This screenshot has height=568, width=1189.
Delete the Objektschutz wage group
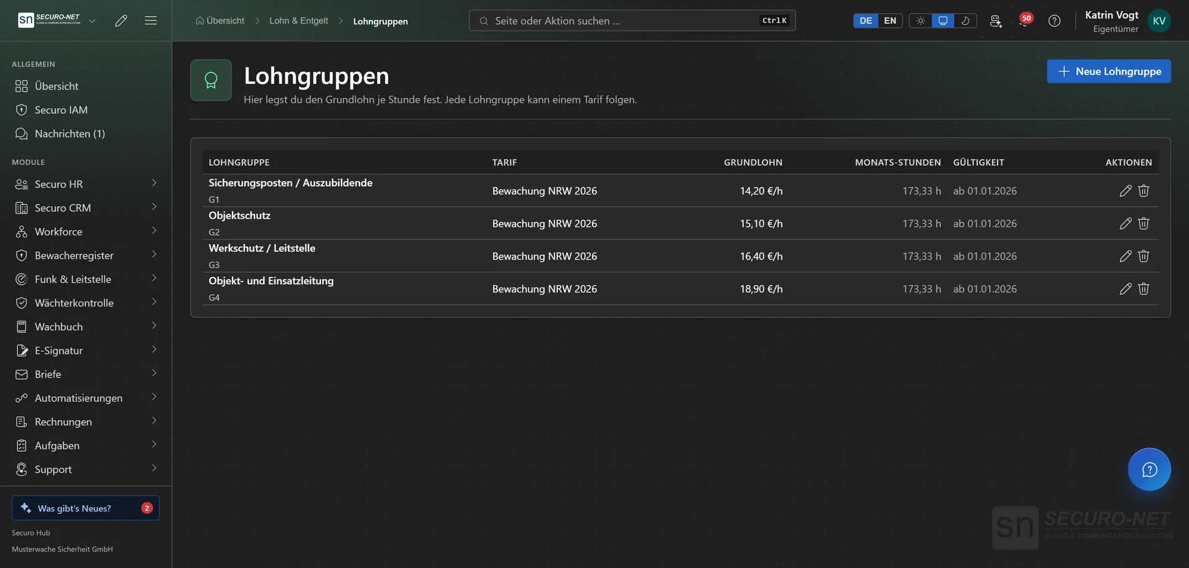[x=1144, y=224]
